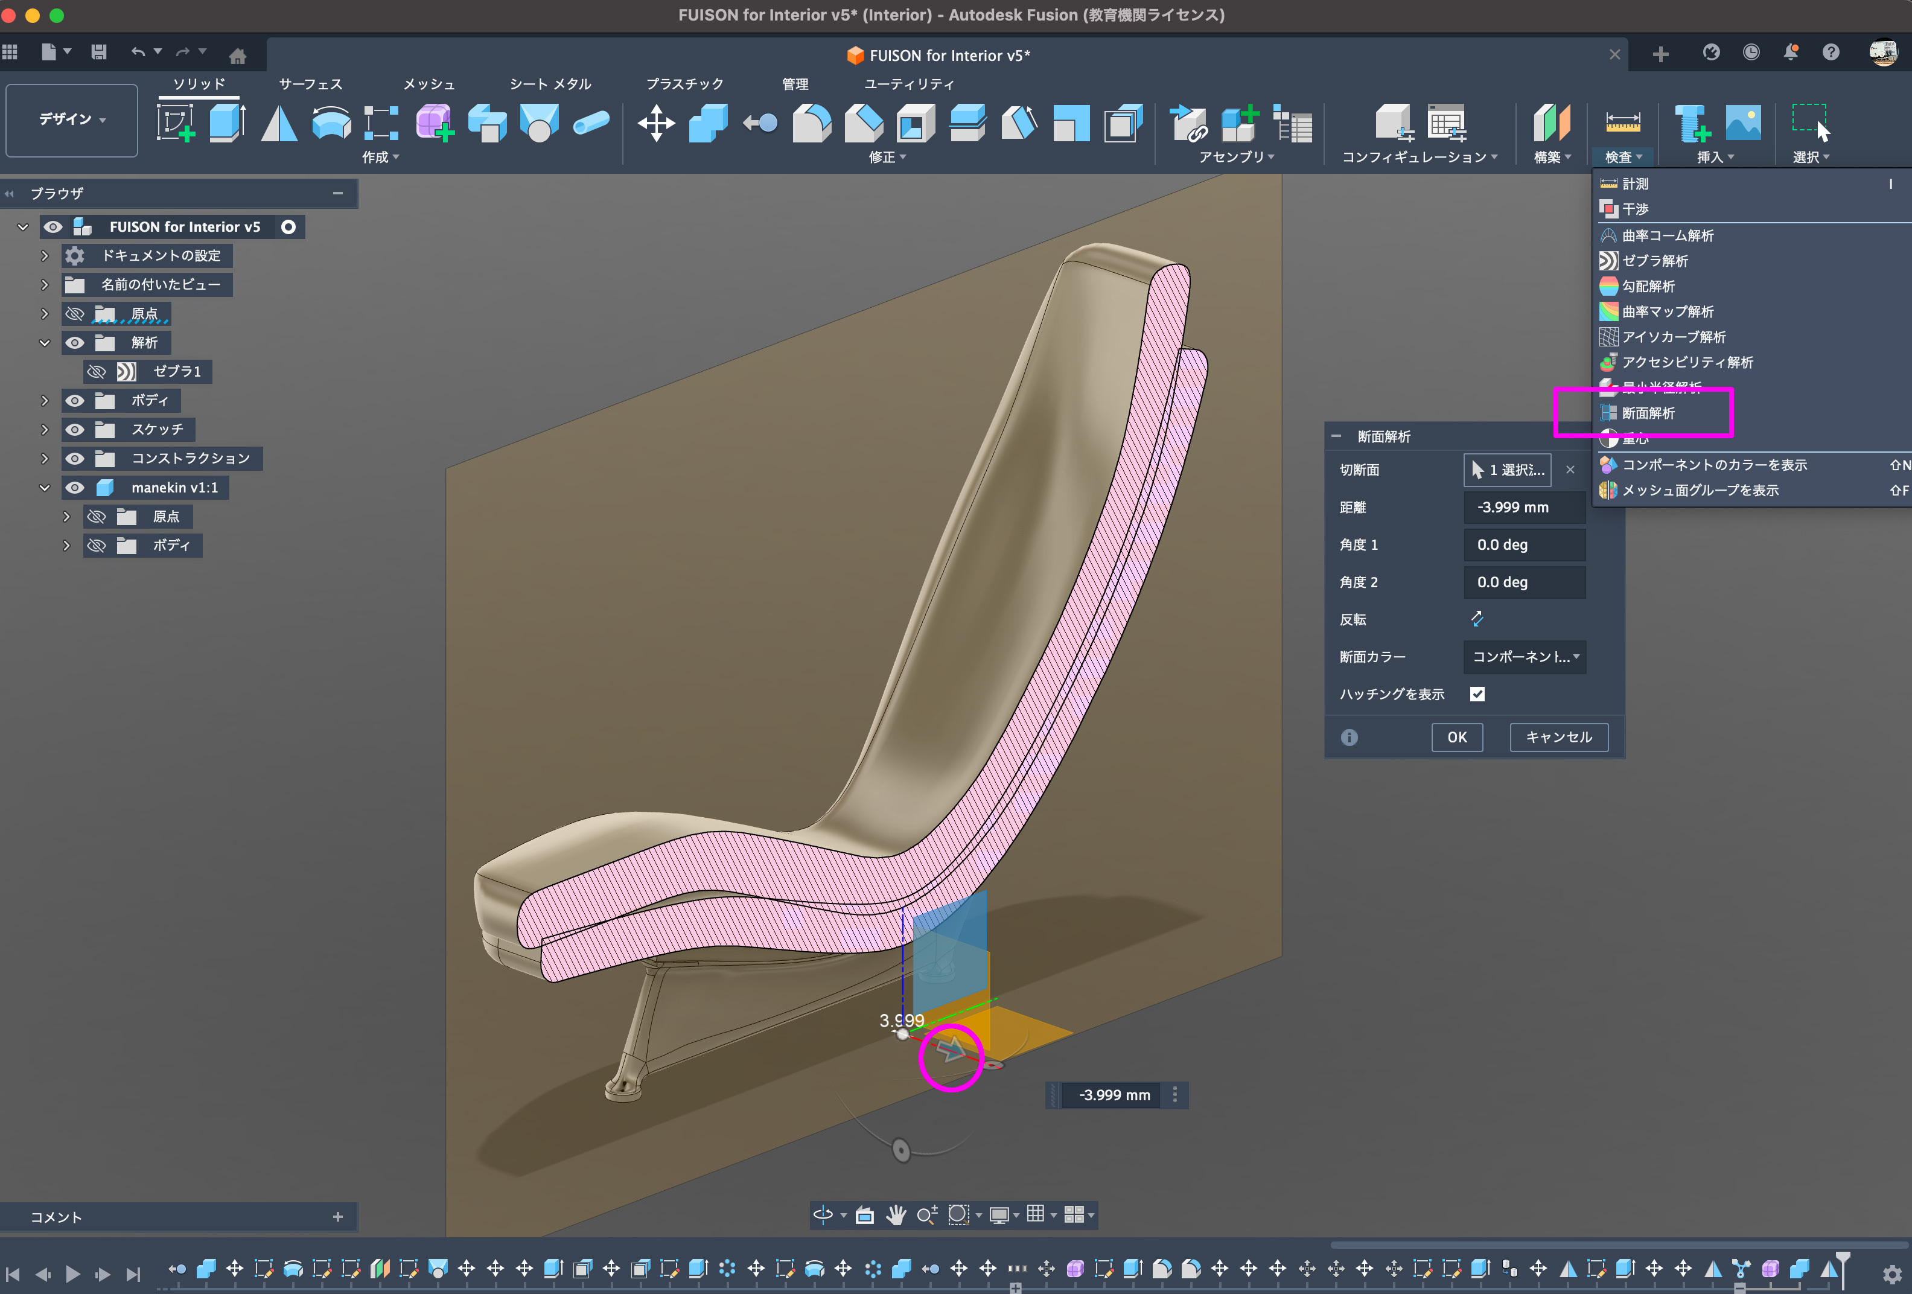Click the Orbit tool in navigation bar
This screenshot has width=1912, height=1294.
coord(823,1214)
